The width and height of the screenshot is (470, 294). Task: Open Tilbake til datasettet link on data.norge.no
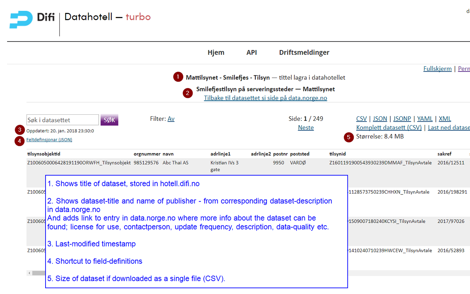[x=265, y=98]
